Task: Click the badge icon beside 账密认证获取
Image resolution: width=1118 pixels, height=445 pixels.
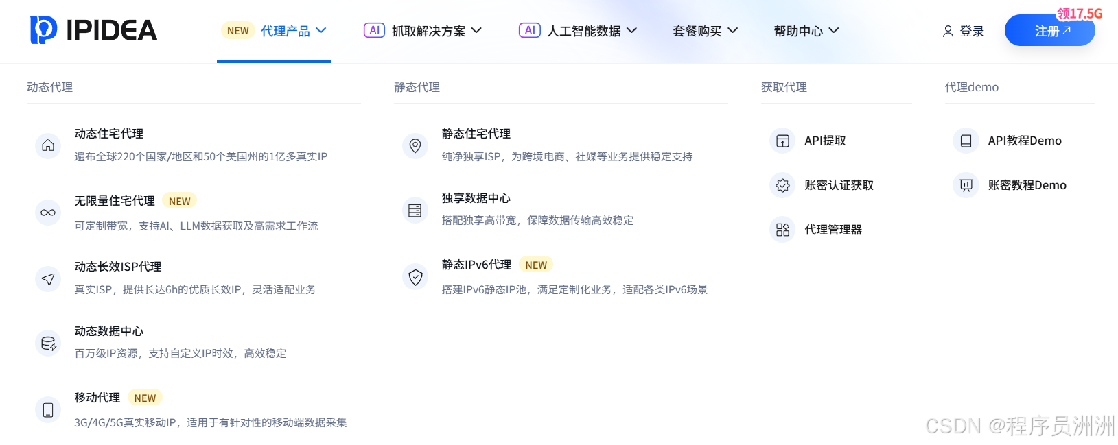Action: [x=782, y=185]
